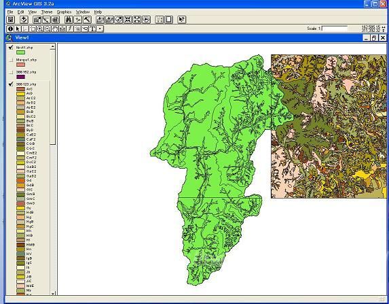Click the Zoom to Previous Extent icon

[147, 20]
